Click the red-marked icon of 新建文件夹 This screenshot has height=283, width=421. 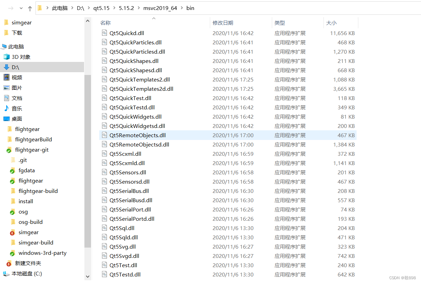click(x=9, y=263)
